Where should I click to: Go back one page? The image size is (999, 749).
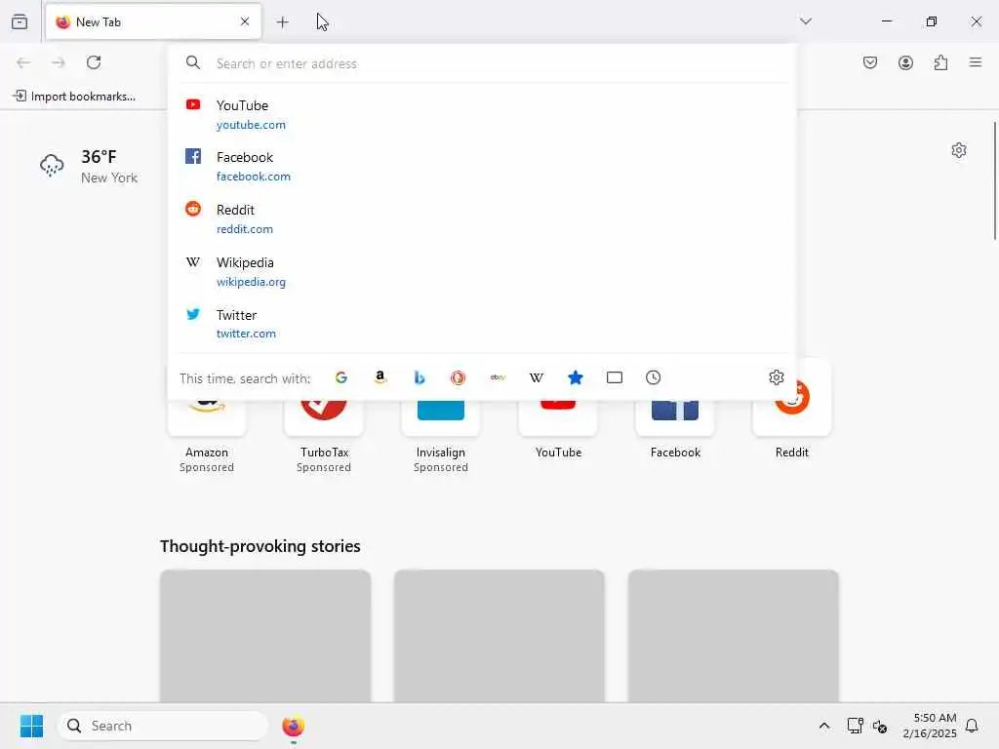pyautogui.click(x=23, y=62)
